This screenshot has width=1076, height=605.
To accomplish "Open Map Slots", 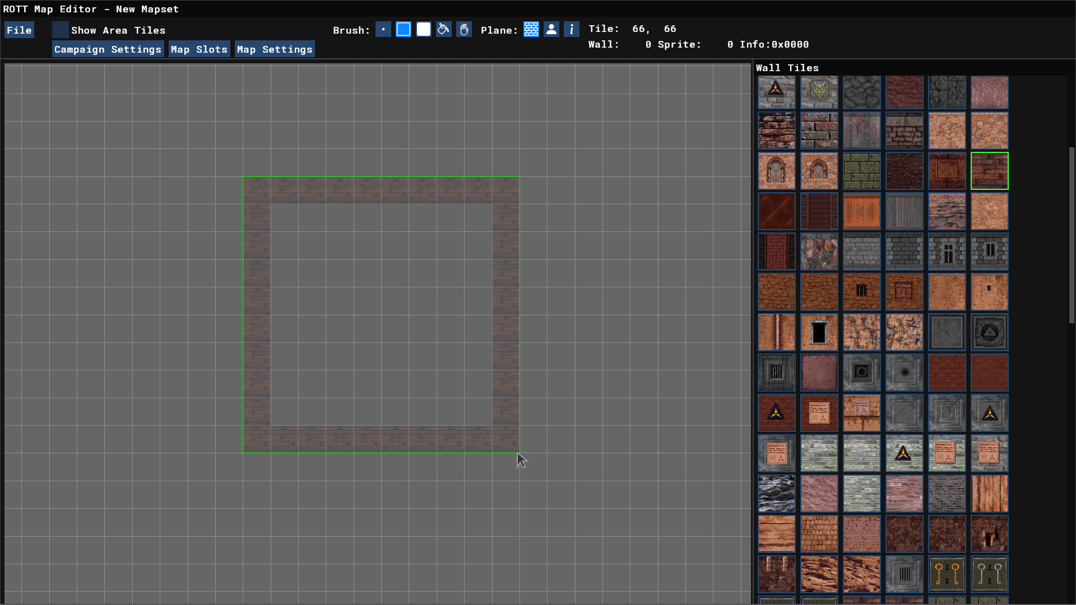I will tap(199, 49).
